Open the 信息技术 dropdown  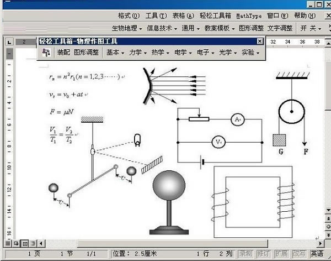[162, 28]
